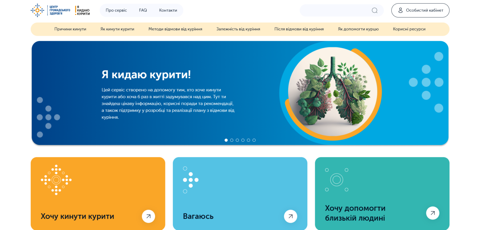Click arrow icon on Хочу допомогти близькій людині
The height and width of the screenshot is (230, 482).
point(433,213)
